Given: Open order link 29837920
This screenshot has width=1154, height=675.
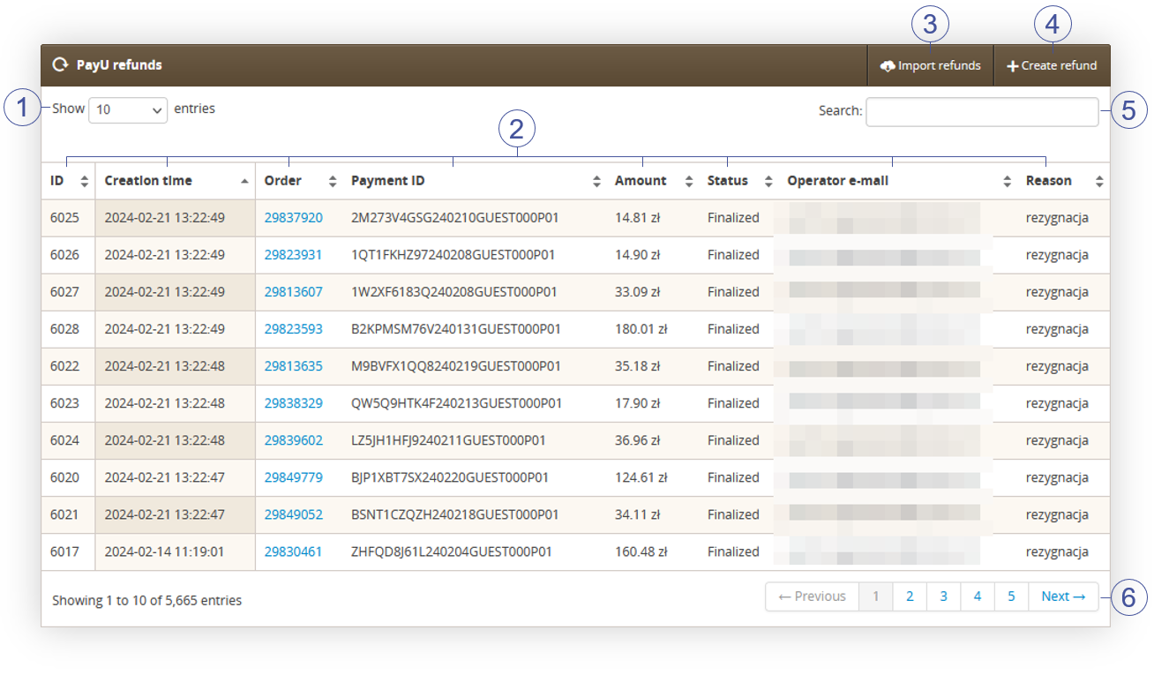Looking at the screenshot, I should coord(294,218).
